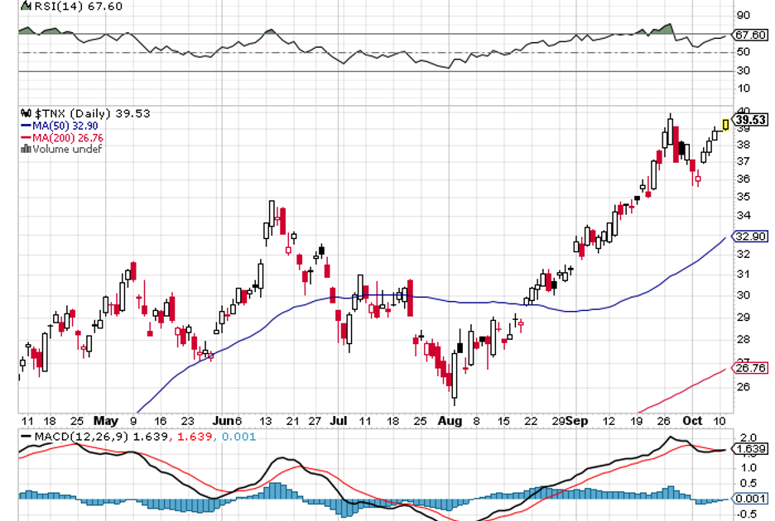Click the blue 32.90 moving average tag

click(x=752, y=236)
